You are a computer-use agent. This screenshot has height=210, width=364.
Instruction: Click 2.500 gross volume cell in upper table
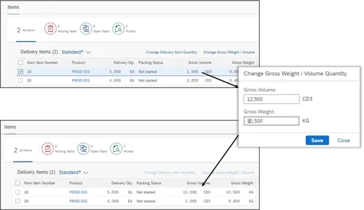click(193, 71)
